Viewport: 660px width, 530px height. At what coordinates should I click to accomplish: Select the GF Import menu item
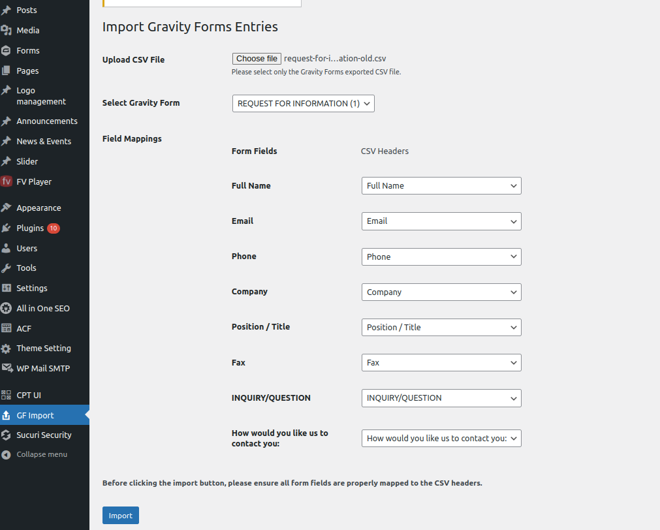pos(44,416)
